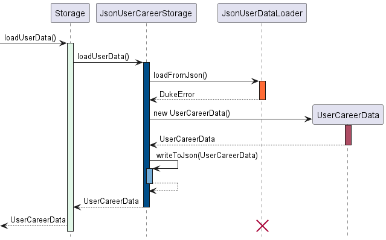Click the loadFromJson() message label
The height and width of the screenshot is (240, 386).
[180, 75]
